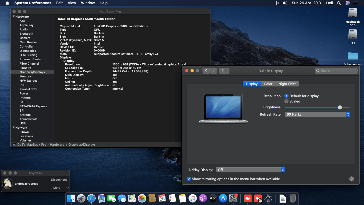This screenshot has height=205, width=364.
Task: Select Memory in the hardware sidebar
Action: pos(25,76)
